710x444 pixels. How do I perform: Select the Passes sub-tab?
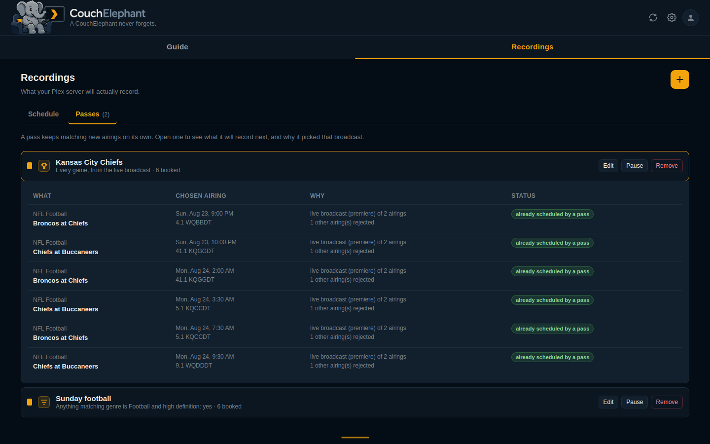pyautogui.click(x=92, y=114)
